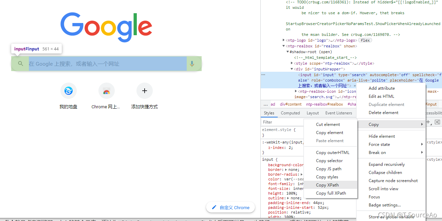Click the html_template_start comment node
The height and width of the screenshot is (221, 442).
[325, 58]
